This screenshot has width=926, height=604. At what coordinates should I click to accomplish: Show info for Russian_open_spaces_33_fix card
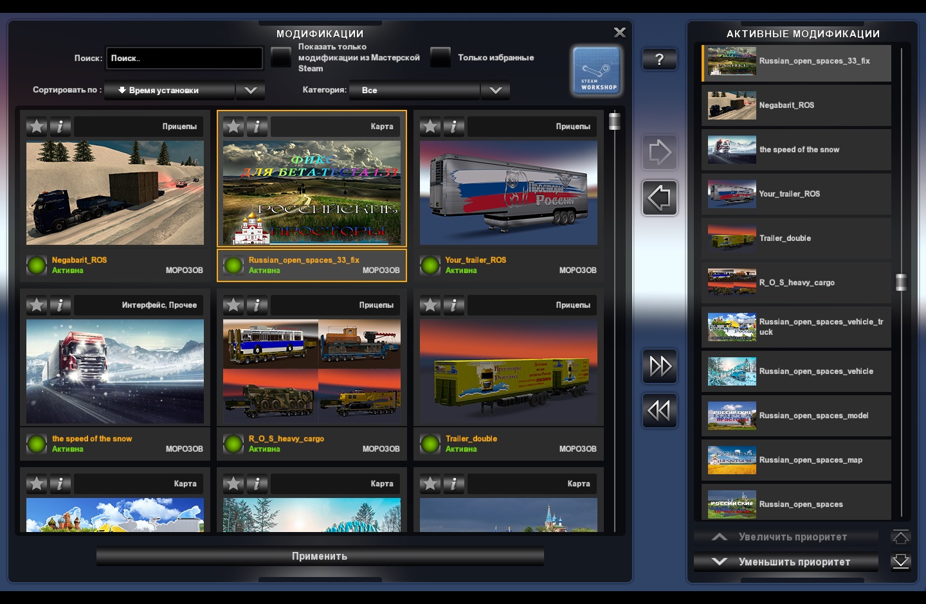(257, 127)
